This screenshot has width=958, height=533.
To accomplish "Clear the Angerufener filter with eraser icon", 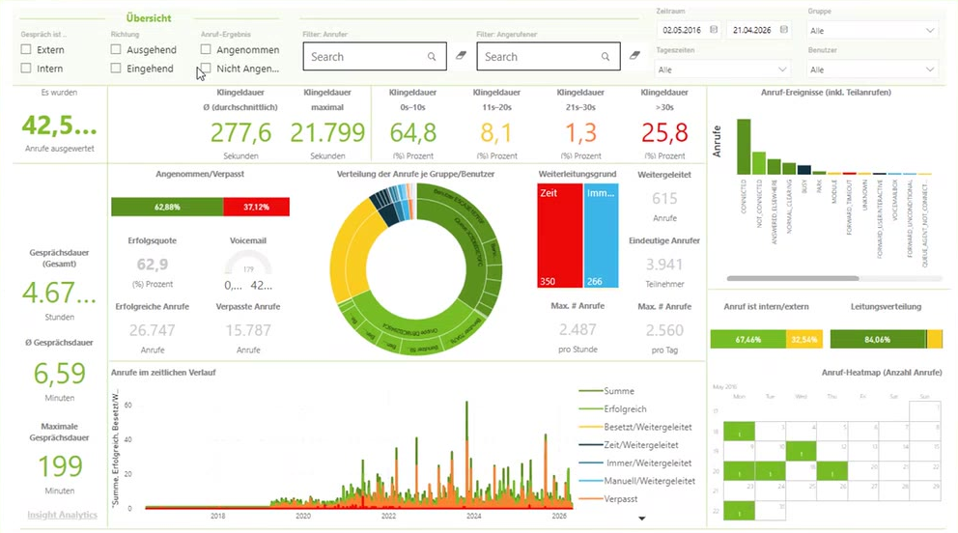I will tap(634, 55).
